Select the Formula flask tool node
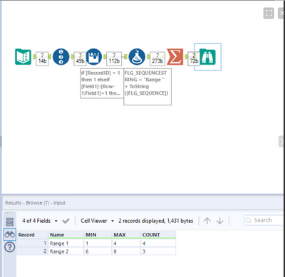 tap(137, 57)
